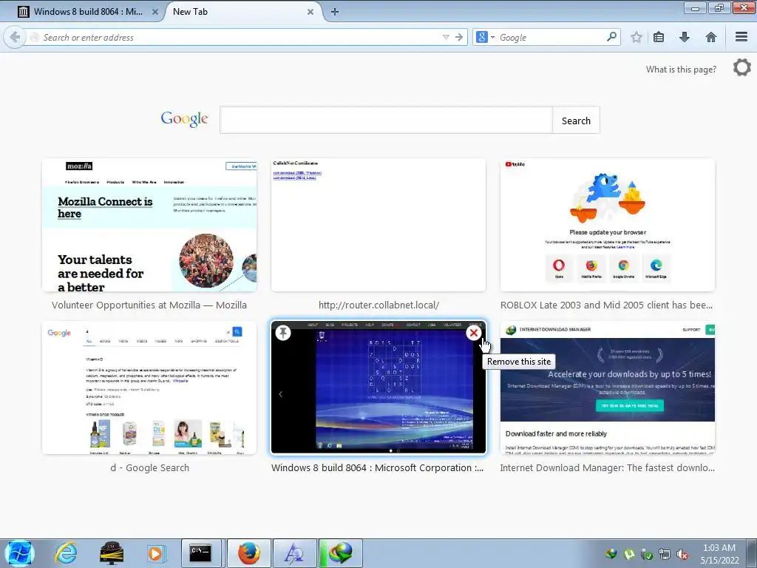Screen dimensions: 757x568
Task: Go to the Home page icon
Action: coord(710,37)
